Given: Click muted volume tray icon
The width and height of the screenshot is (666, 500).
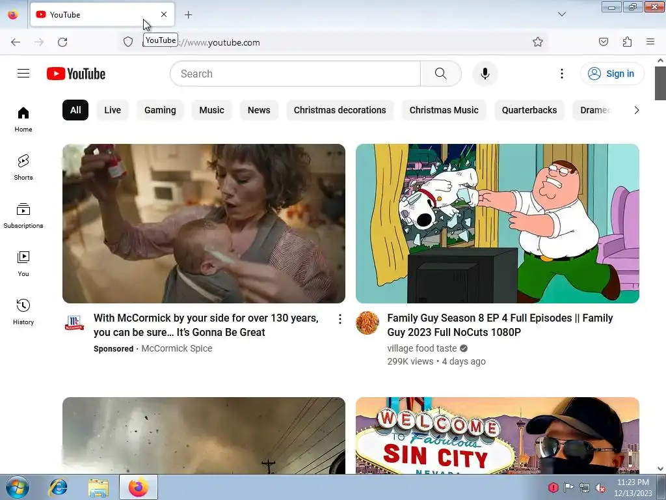Looking at the screenshot, I should point(600,488).
